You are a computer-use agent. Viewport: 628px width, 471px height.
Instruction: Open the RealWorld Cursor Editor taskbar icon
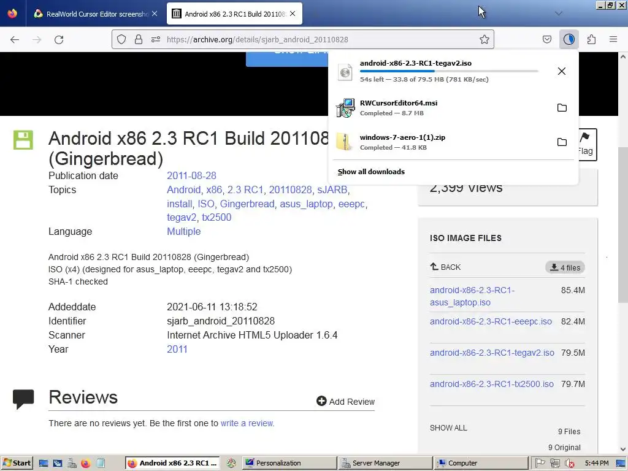coord(231,463)
